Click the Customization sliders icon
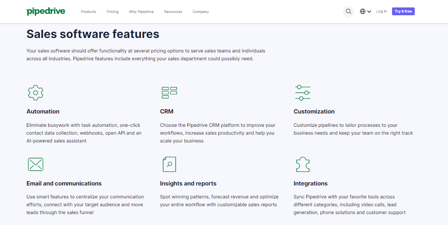This screenshot has height=225, width=448. pyautogui.click(x=302, y=93)
